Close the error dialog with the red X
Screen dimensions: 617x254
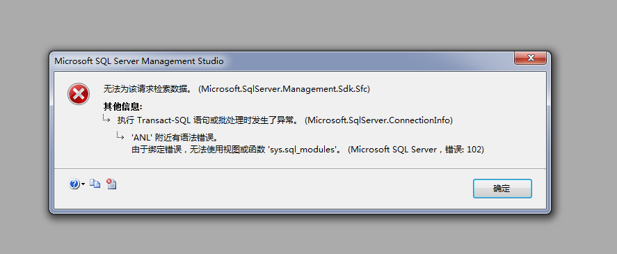point(530,58)
